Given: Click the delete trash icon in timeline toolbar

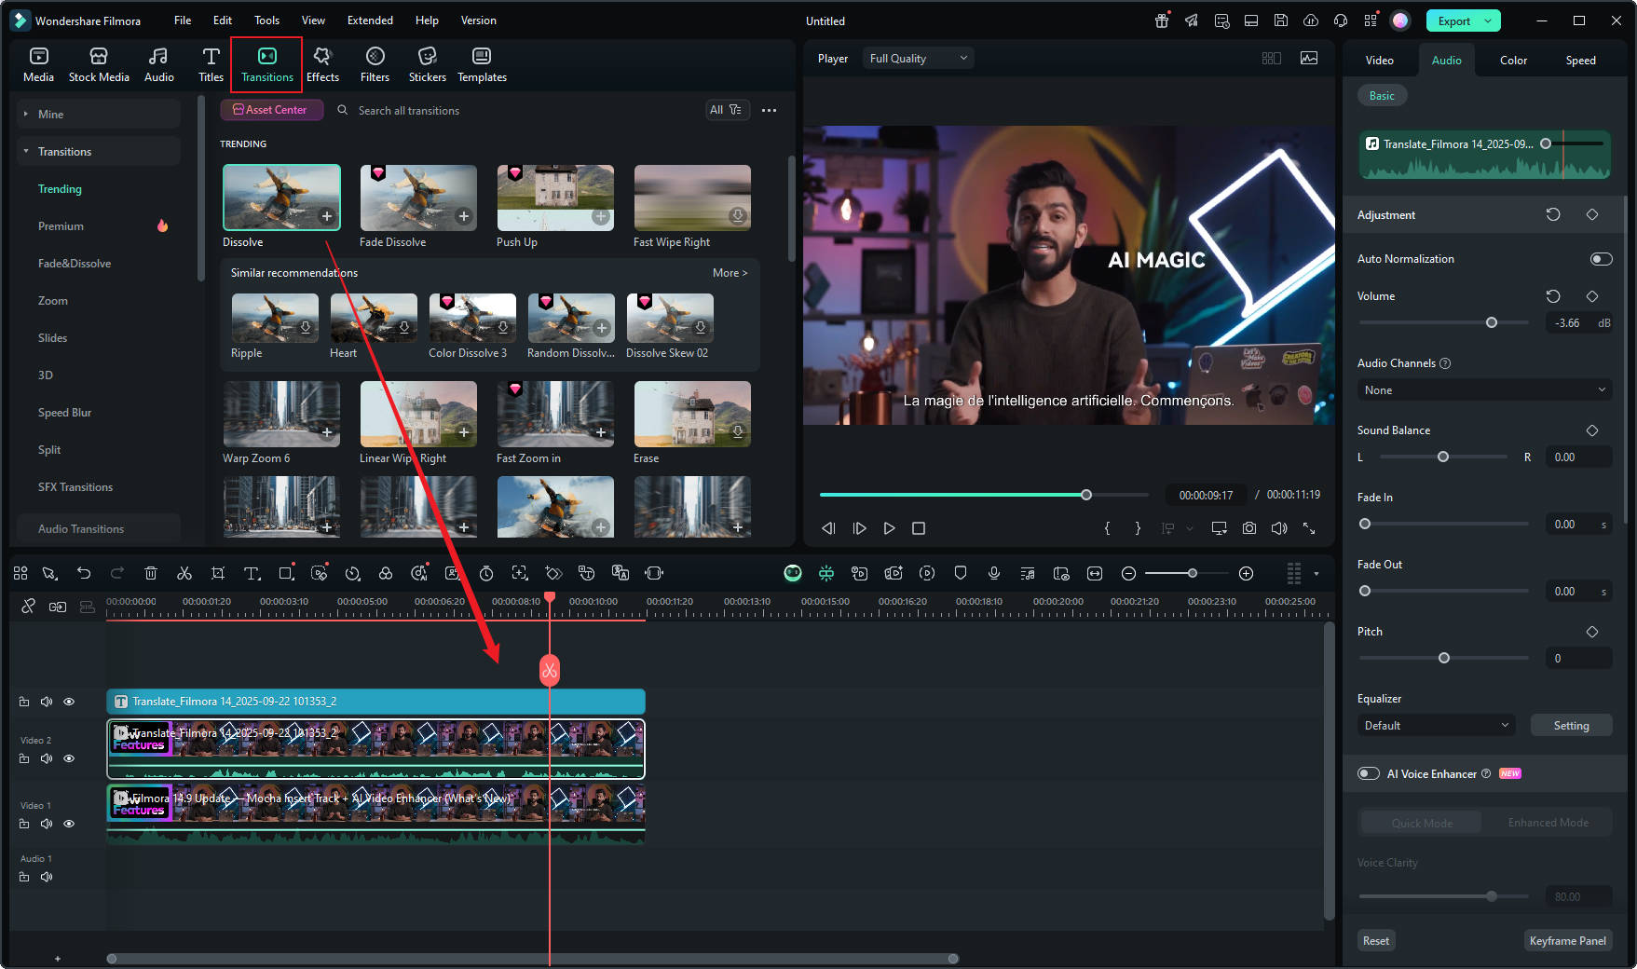Looking at the screenshot, I should point(151,573).
